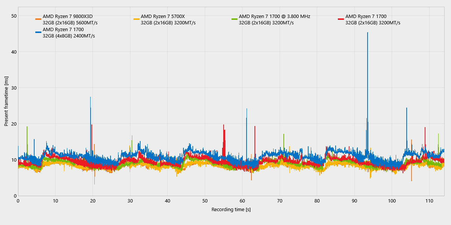Click the 50 tick on the recording time axis

[205, 201]
